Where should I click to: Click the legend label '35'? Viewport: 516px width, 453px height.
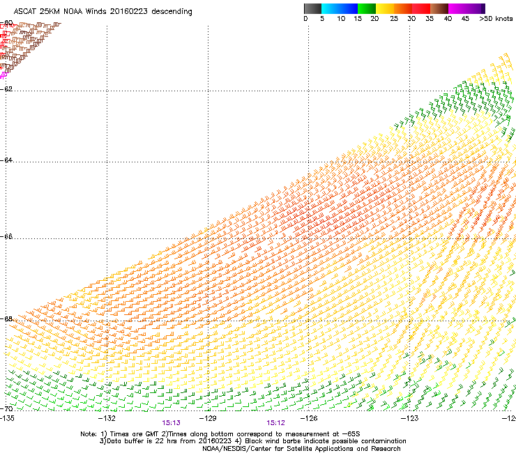tap(430, 19)
